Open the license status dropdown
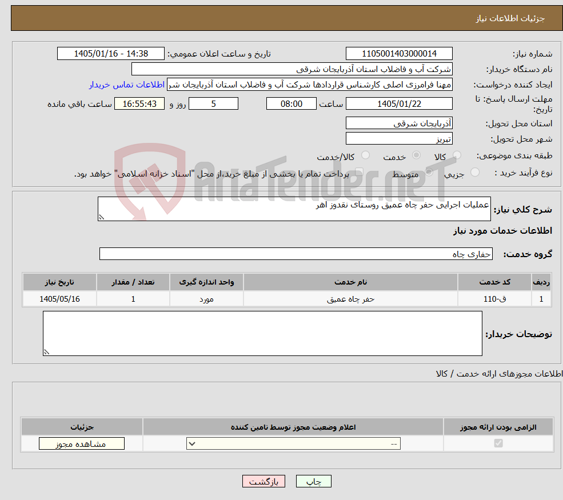Viewport: 563px width, 500px height. [293, 443]
